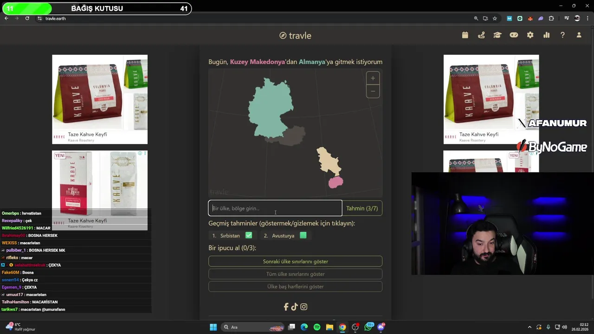
Task: Open the user account icon in travle header
Action: pyautogui.click(x=579, y=35)
